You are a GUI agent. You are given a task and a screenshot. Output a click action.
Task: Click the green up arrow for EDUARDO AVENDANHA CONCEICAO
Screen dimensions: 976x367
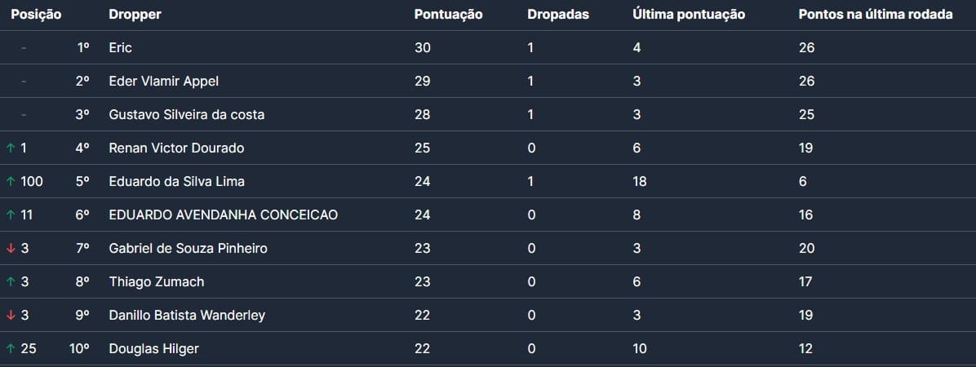[11, 215]
